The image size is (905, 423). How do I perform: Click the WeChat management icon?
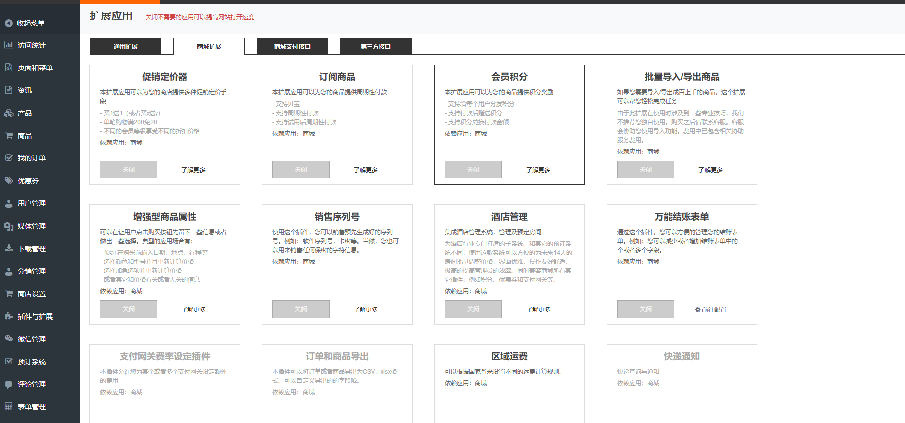9,339
